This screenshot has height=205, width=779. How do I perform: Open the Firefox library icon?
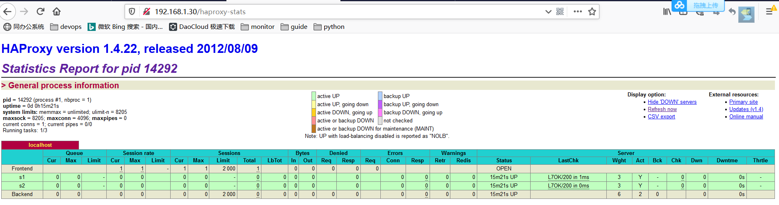pos(667,12)
